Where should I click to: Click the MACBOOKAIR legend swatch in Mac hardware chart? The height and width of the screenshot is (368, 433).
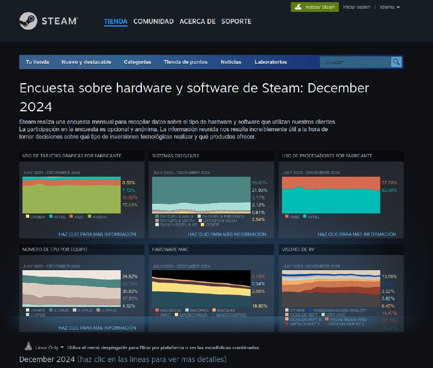(x=176, y=315)
